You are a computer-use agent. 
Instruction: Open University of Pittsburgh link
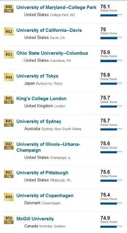click(x=42, y=173)
